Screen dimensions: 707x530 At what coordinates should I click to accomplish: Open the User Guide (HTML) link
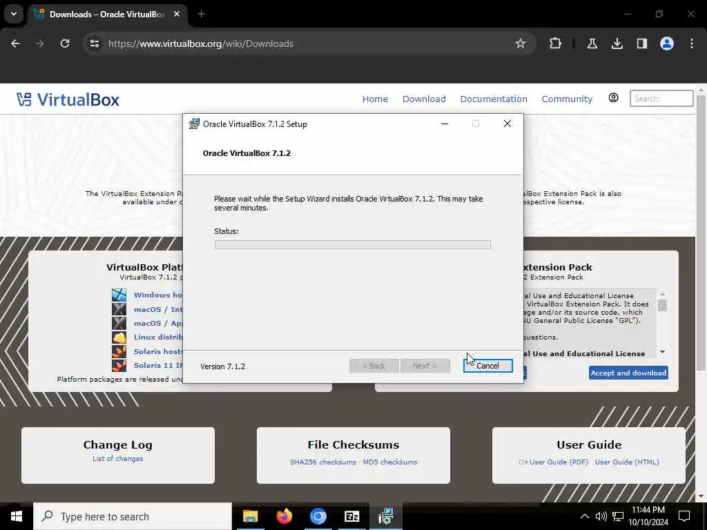627,462
